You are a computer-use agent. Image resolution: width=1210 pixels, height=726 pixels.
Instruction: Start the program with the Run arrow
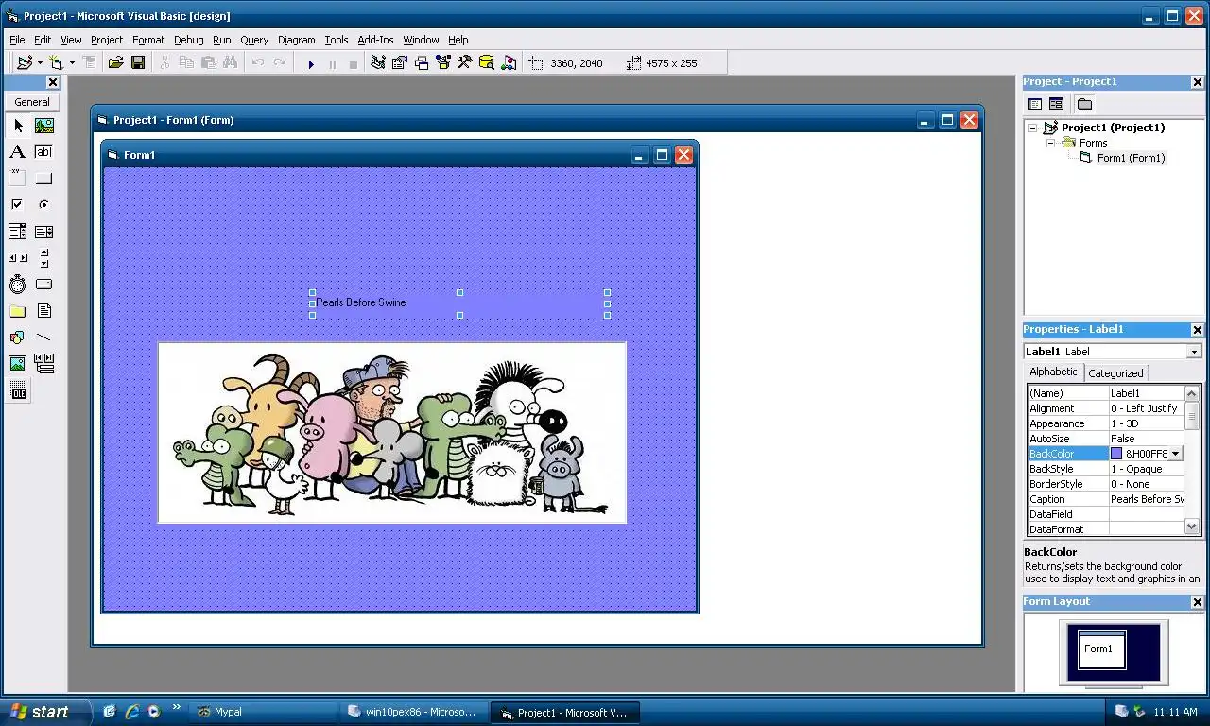311,63
